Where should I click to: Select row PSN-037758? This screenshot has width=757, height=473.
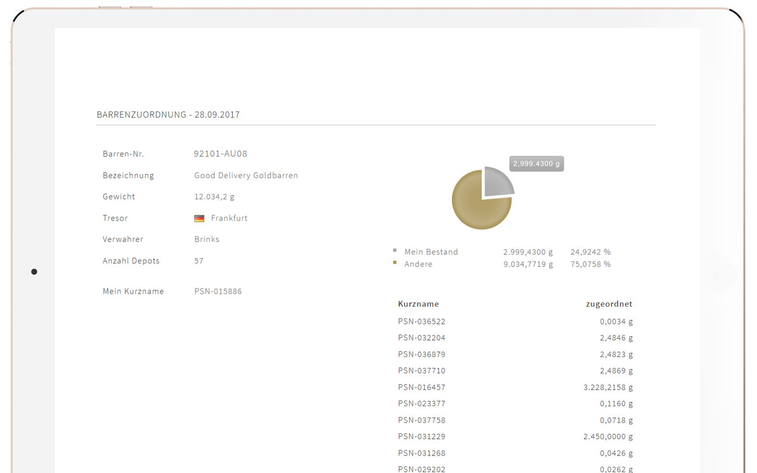tap(515, 420)
